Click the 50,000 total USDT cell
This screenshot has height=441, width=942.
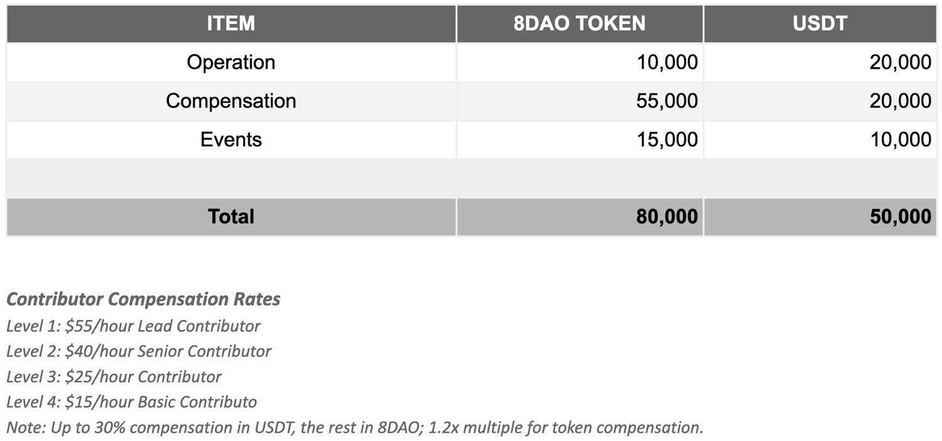[900, 216]
